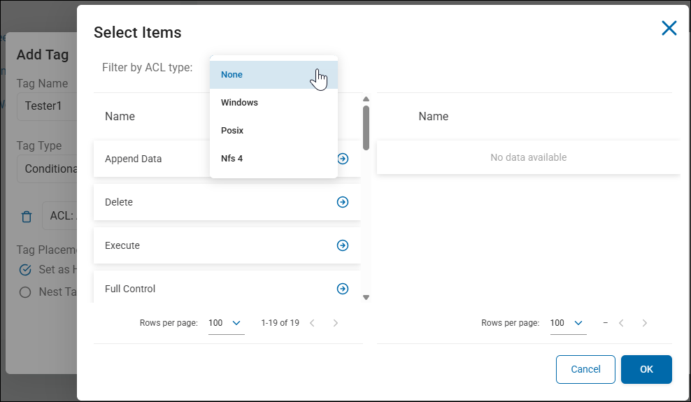Go to next page in left list

tap(336, 323)
